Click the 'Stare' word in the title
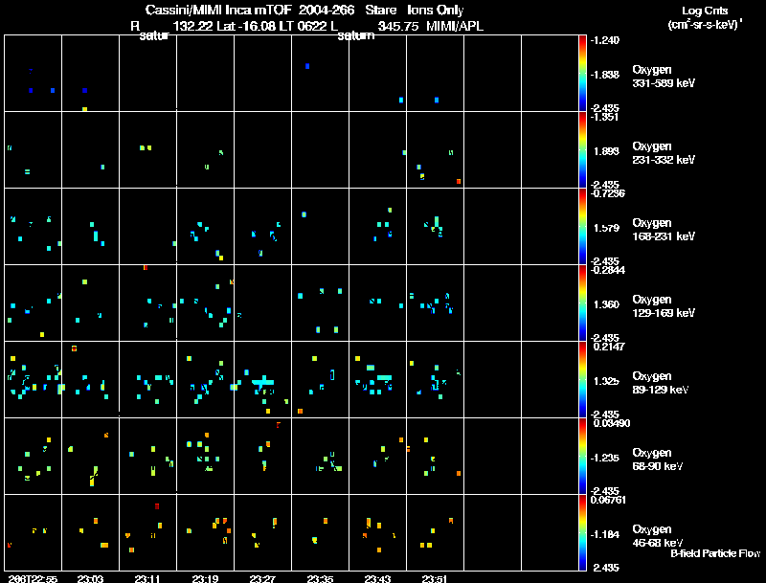This screenshot has width=766, height=583. [x=380, y=10]
